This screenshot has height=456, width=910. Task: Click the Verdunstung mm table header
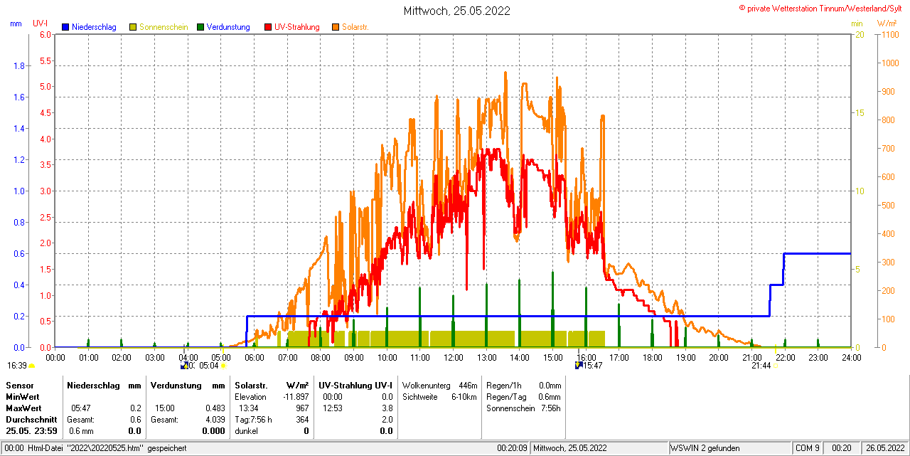[188, 385]
